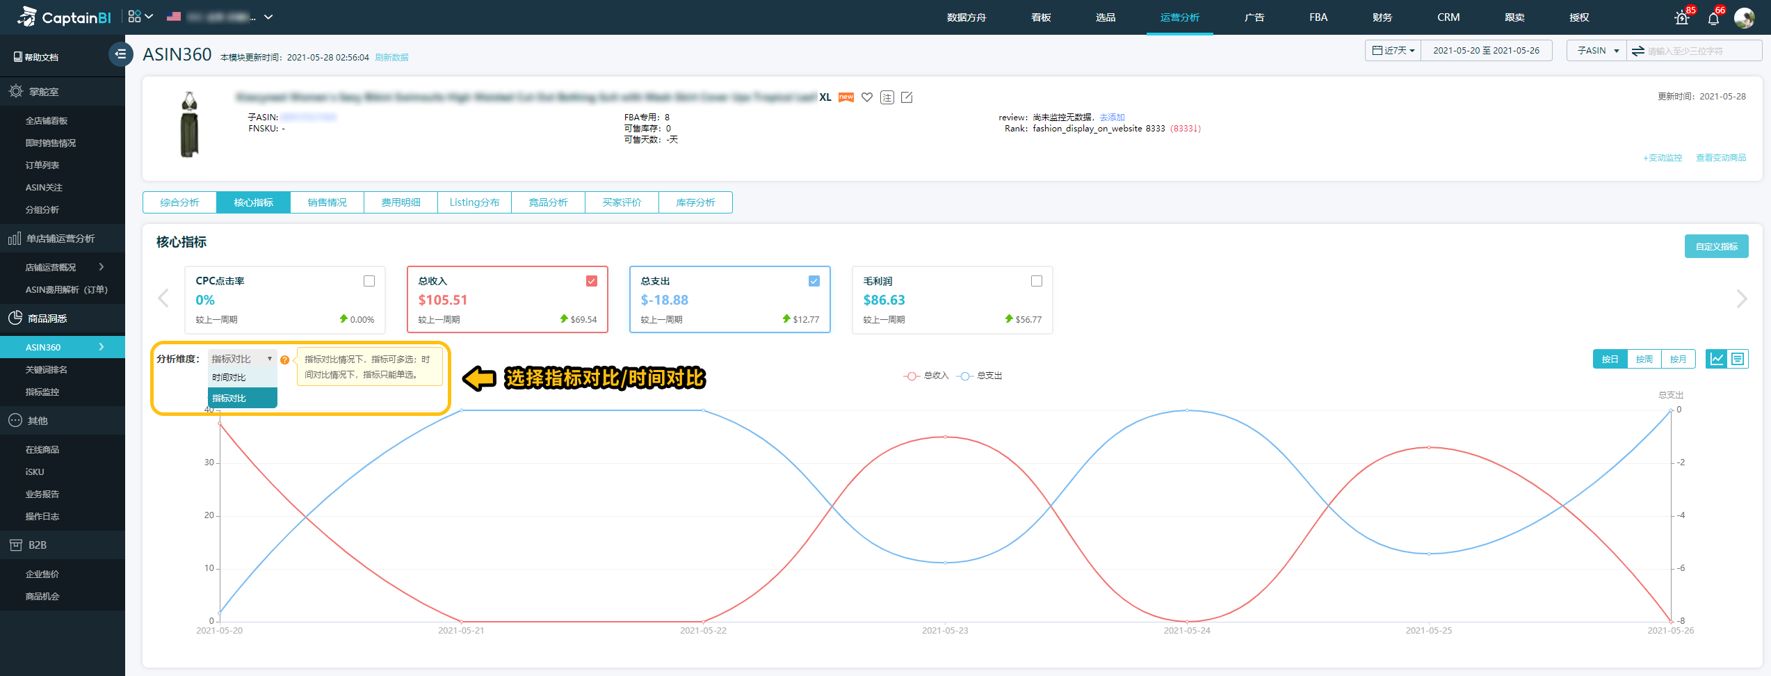The width and height of the screenshot is (1771, 676).
Task: Open 数据方舟 top menu
Action: pyautogui.click(x=967, y=17)
